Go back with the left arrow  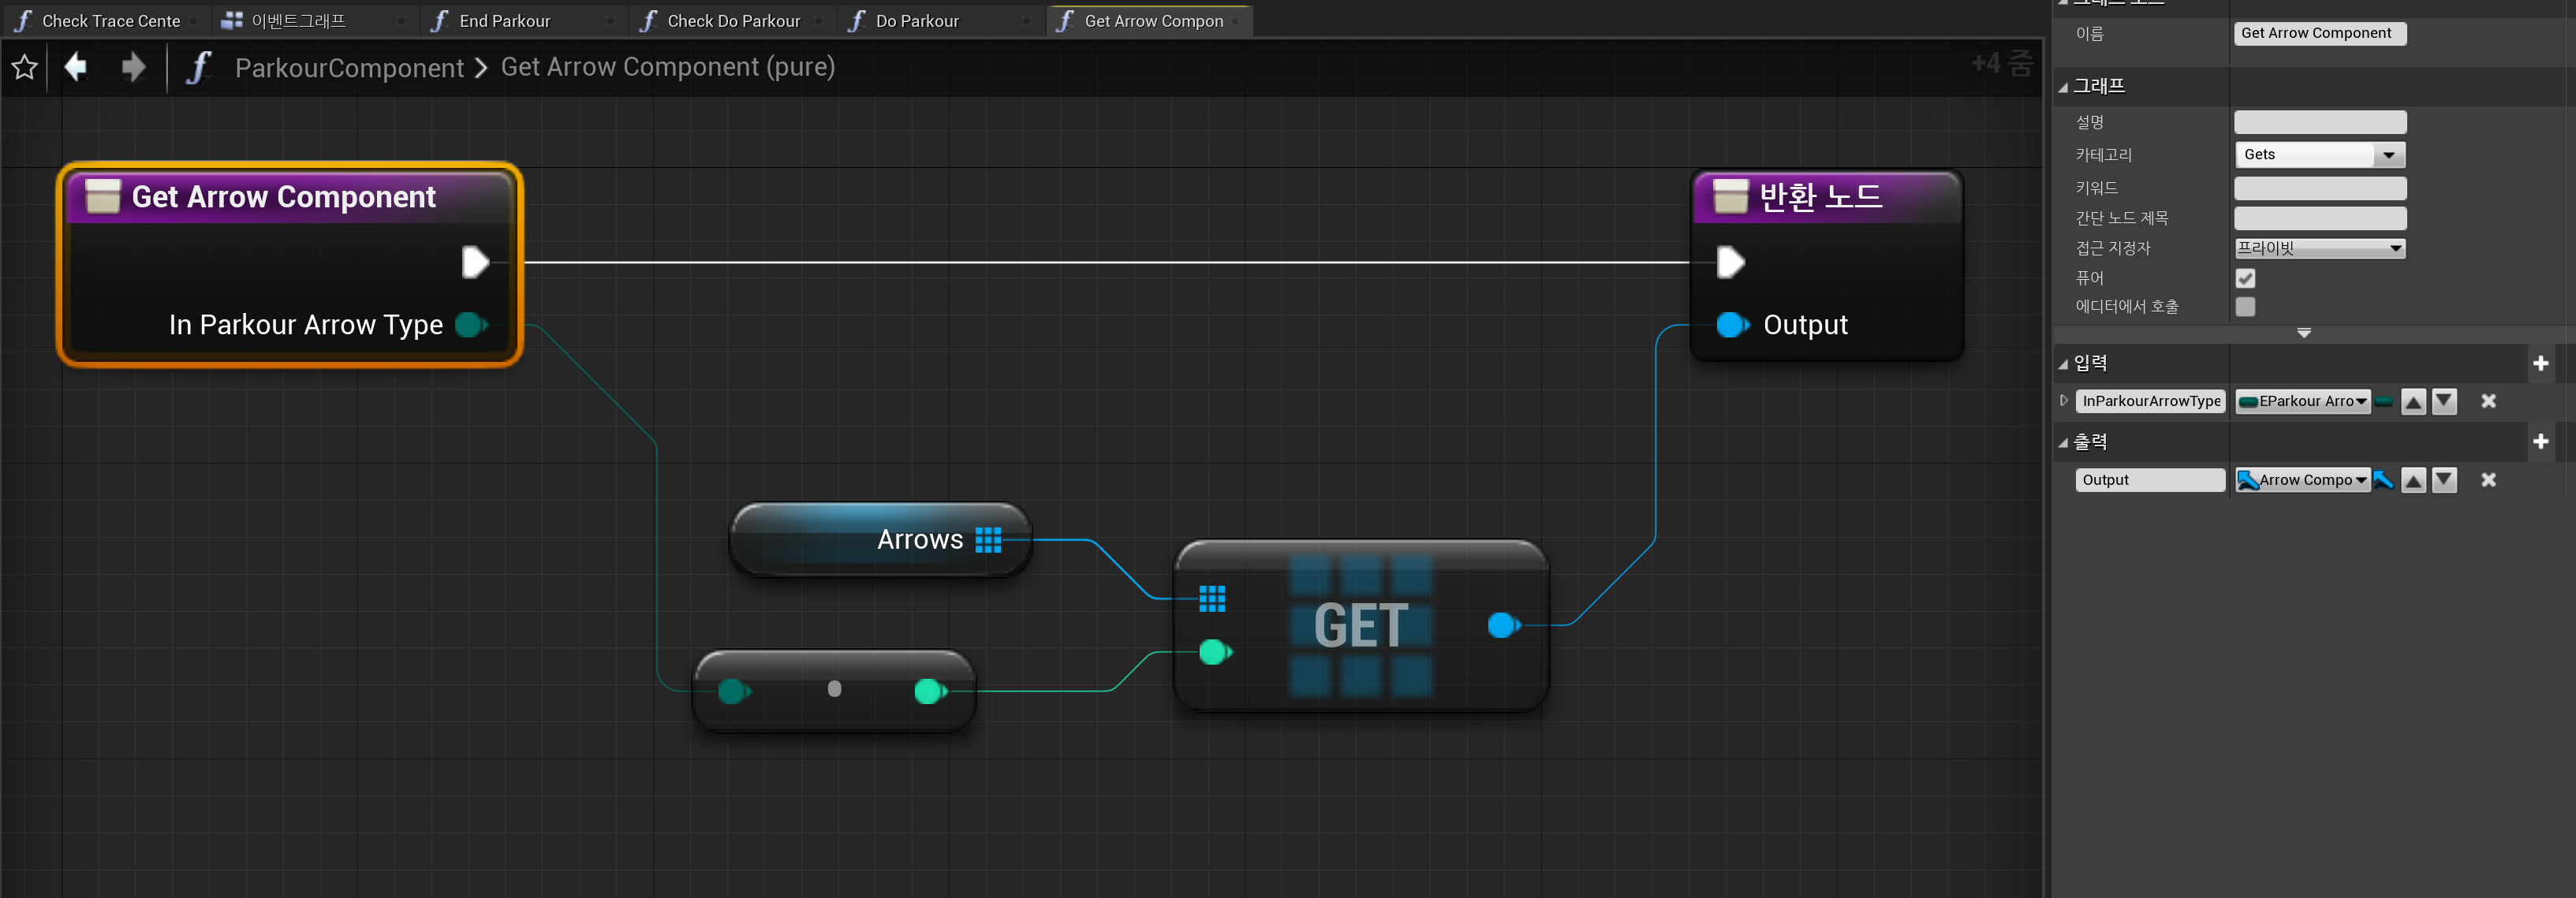76,67
